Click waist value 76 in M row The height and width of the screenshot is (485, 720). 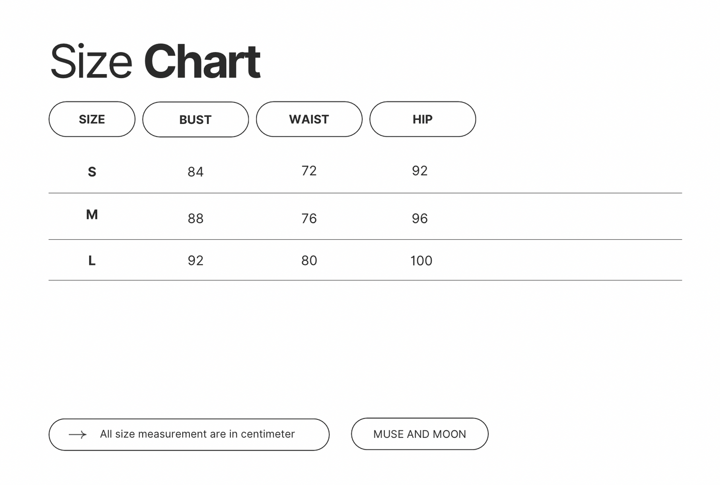tap(309, 219)
